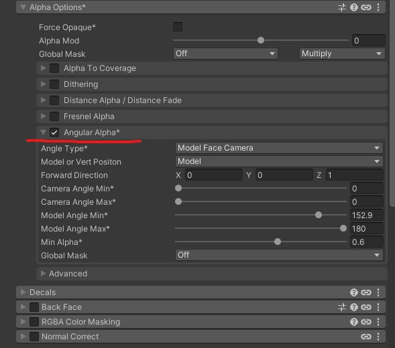395x348 pixels.
Task: Adjust Camera Angle Min slider
Action: click(x=261, y=188)
